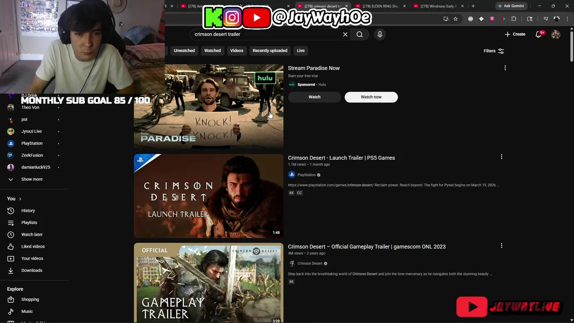The height and width of the screenshot is (323, 574).
Task: Open Crimson Desert Official Gameplay Trailer title
Action: pos(367,247)
